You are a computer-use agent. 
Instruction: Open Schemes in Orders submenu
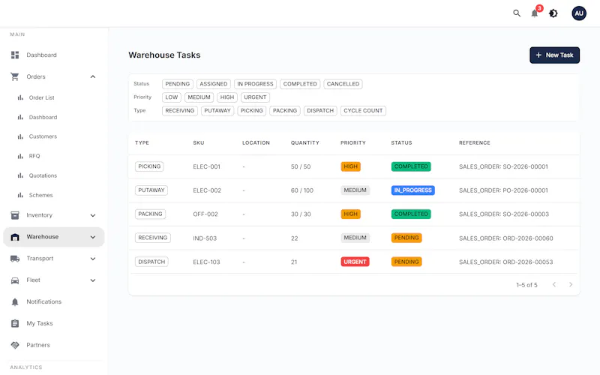point(41,195)
